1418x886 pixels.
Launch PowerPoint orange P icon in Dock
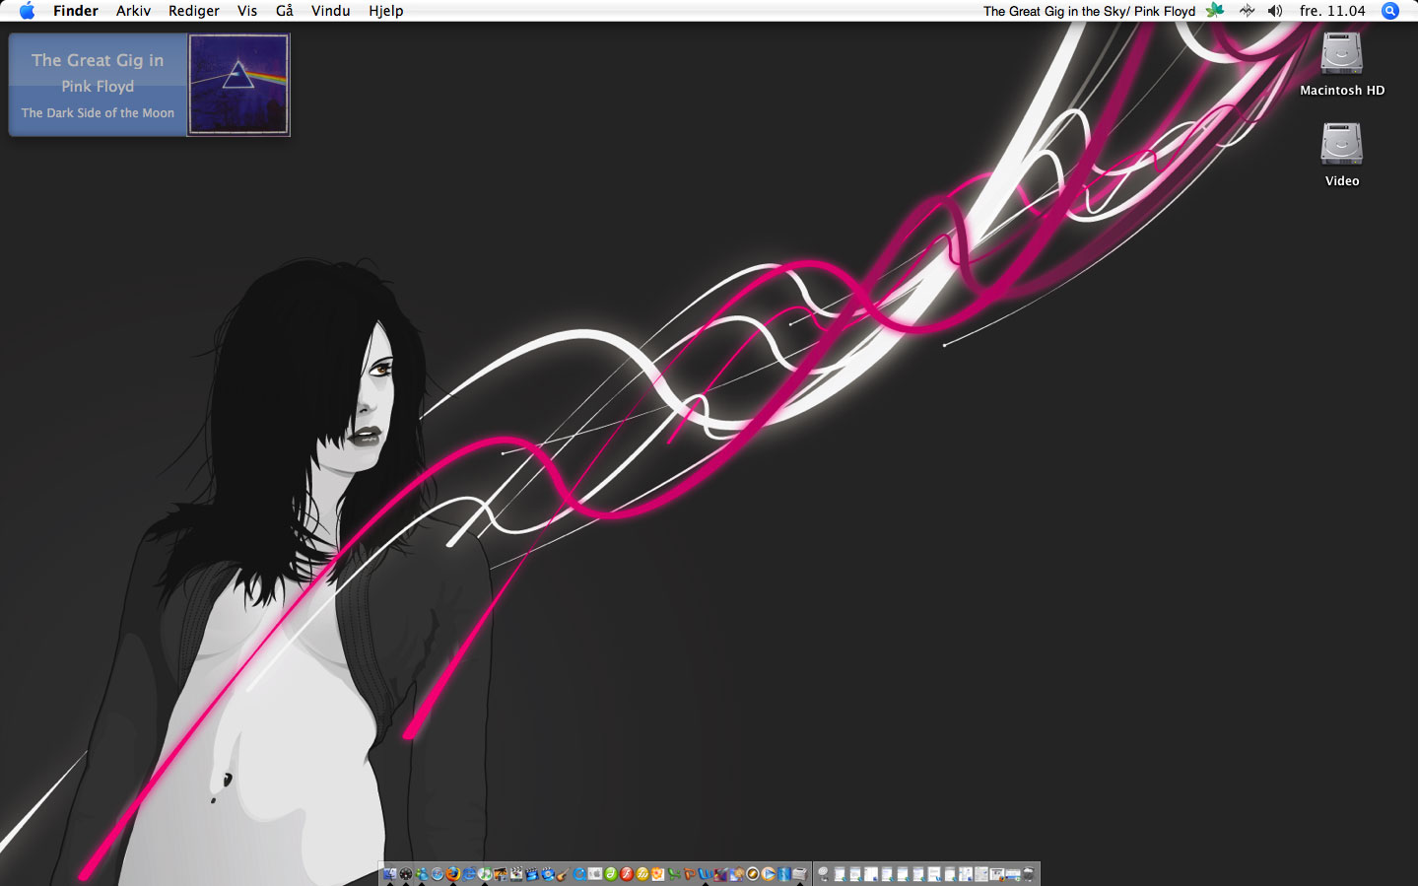(690, 873)
